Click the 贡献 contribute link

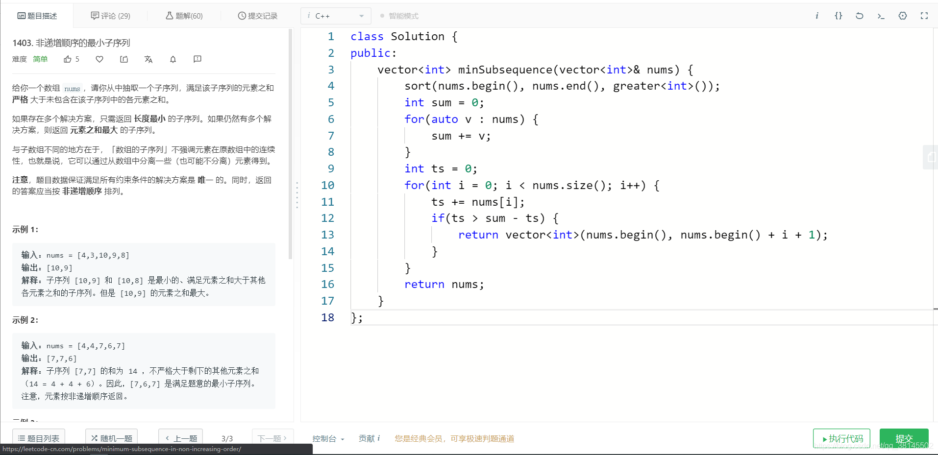tap(369, 438)
